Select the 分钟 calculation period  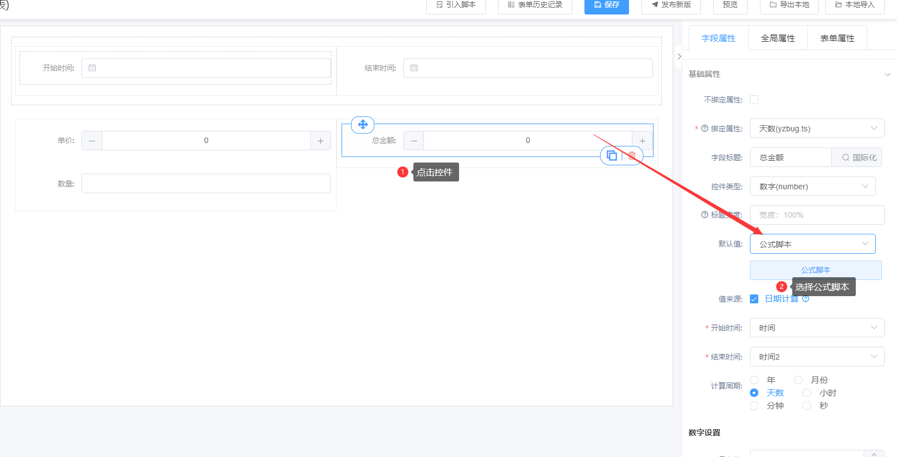(x=754, y=406)
